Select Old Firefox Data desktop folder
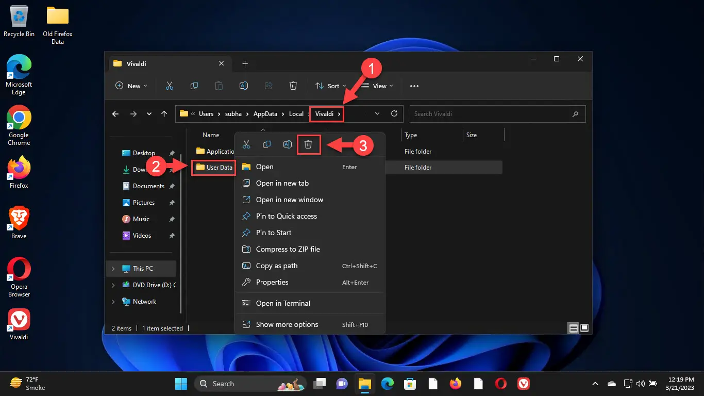Image resolution: width=704 pixels, height=396 pixels. [x=58, y=25]
